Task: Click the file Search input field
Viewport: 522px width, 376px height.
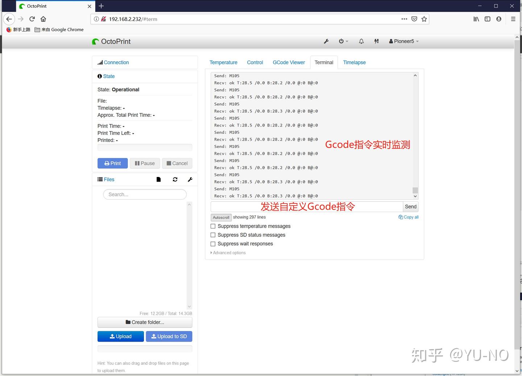Action: coord(145,194)
